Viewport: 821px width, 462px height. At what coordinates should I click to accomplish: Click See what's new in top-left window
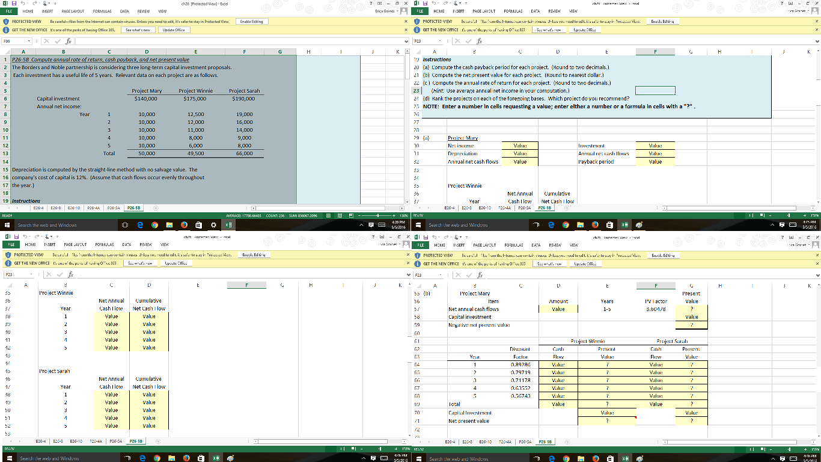138,29
